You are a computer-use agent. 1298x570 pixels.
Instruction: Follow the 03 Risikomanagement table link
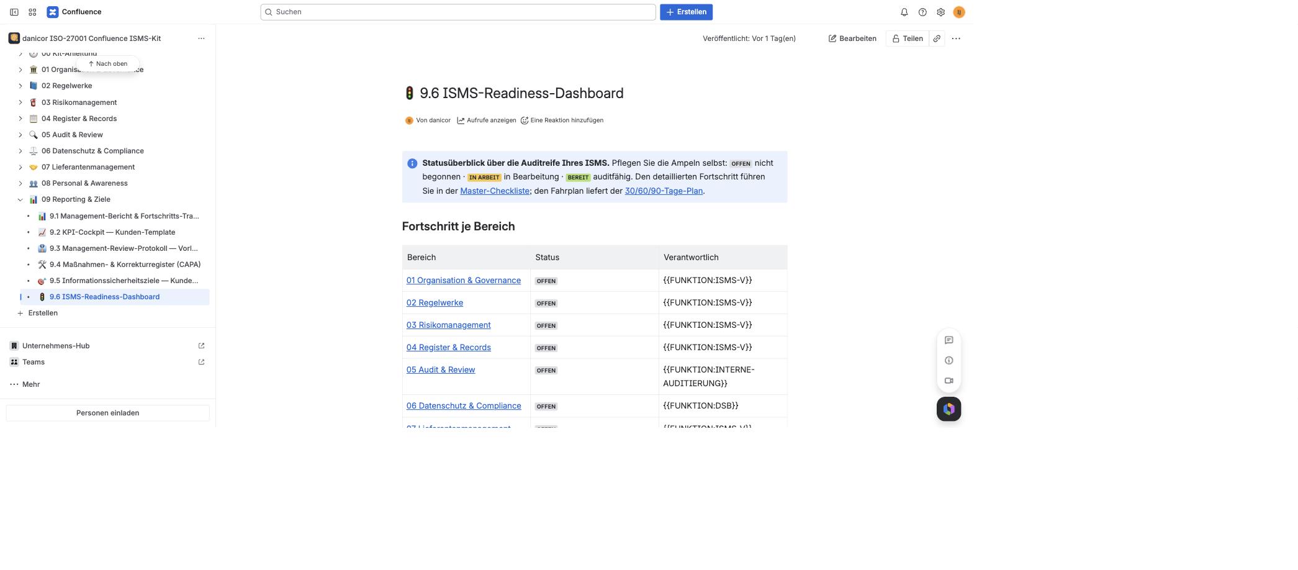pos(448,325)
